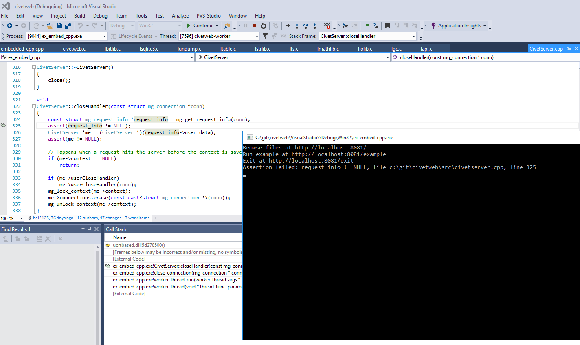The width and height of the screenshot is (580, 345).
Task: Open the 7 work items CodeLens link
Action: pyautogui.click(x=137, y=218)
